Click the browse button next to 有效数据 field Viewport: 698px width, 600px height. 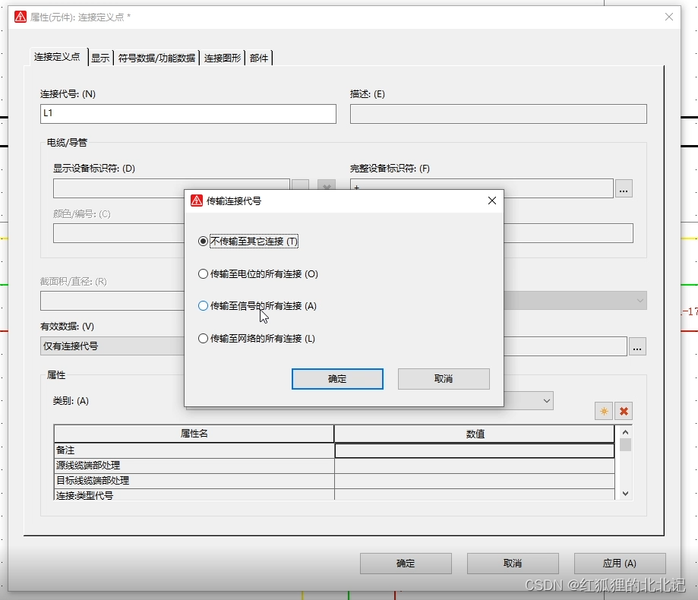tap(637, 346)
